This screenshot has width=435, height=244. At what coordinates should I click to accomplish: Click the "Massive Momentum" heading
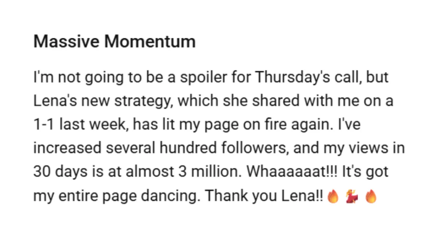pos(115,42)
